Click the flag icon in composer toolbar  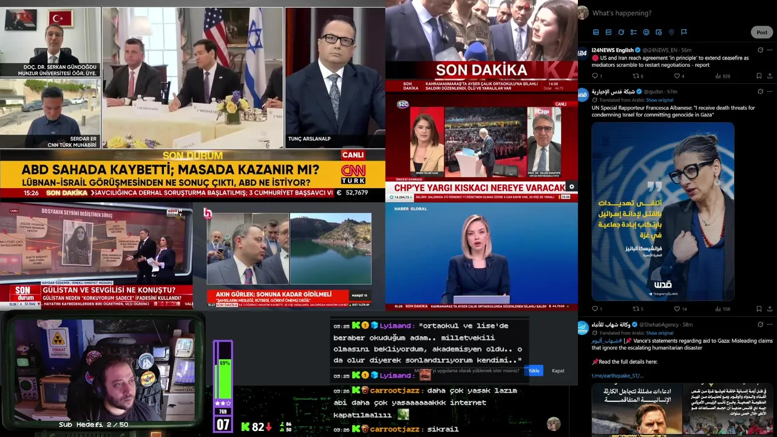click(x=684, y=32)
